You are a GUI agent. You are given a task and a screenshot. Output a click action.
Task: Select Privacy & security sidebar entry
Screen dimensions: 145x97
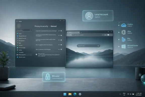pyautogui.click(x=24, y=55)
